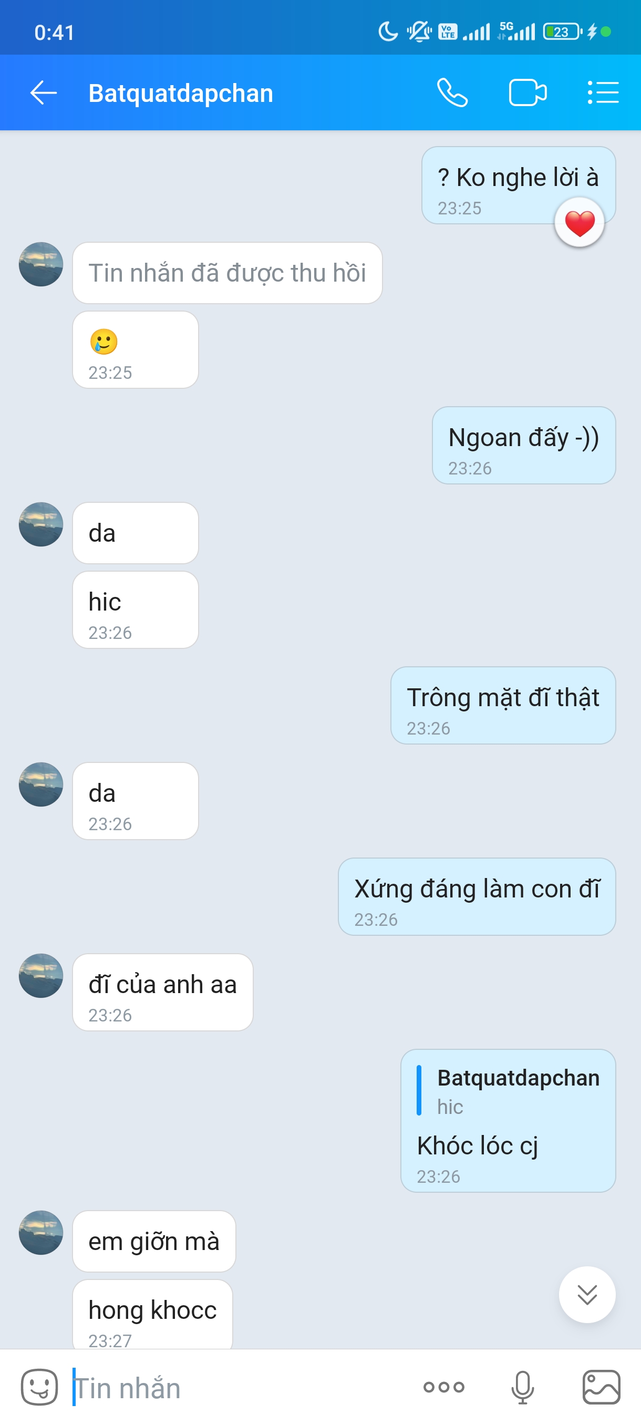
Task: Start a video call from the header
Action: (x=528, y=92)
